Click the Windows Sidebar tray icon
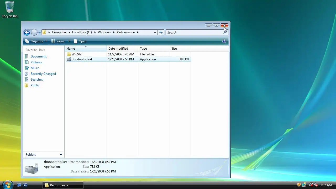Viewport: 336px width, 189px height. point(304,185)
